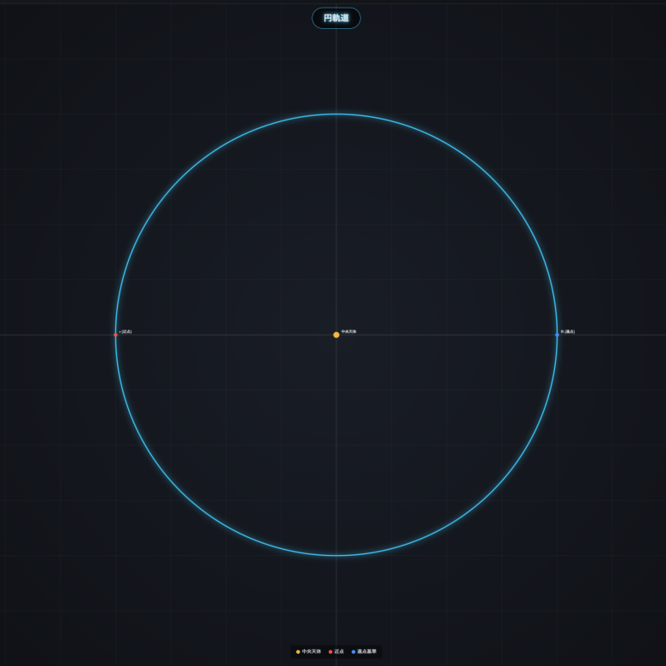Select the red periapsis marker on the orbit
This screenshot has width=666, height=666.
pyautogui.click(x=116, y=335)
